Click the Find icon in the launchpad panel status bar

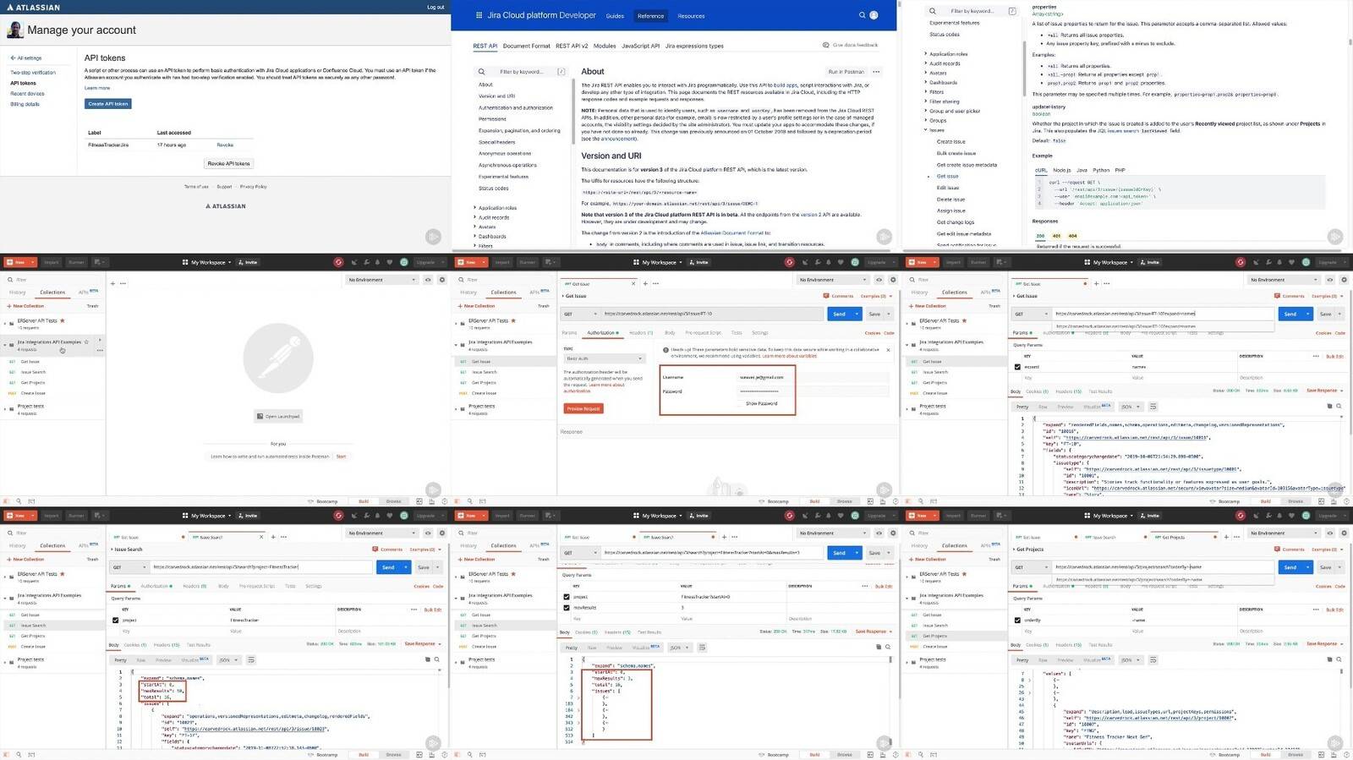click(x=19, y=501)
